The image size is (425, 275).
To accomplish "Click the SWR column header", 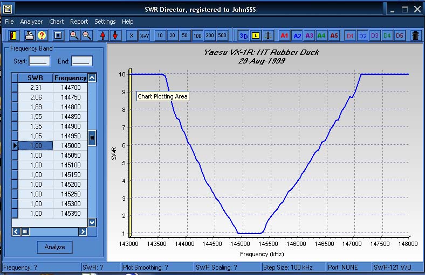I will pyautogui.click(x=35, y=78).
